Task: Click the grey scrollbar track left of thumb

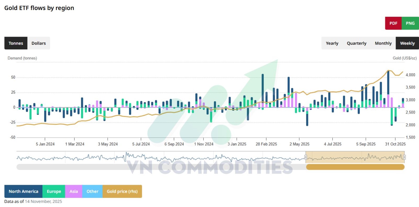Action: [x=161, y=167]
